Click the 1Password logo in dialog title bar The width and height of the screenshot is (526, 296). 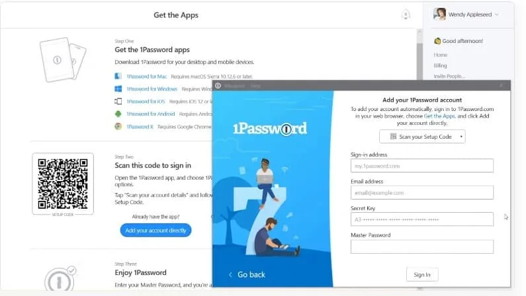point(218,86)
